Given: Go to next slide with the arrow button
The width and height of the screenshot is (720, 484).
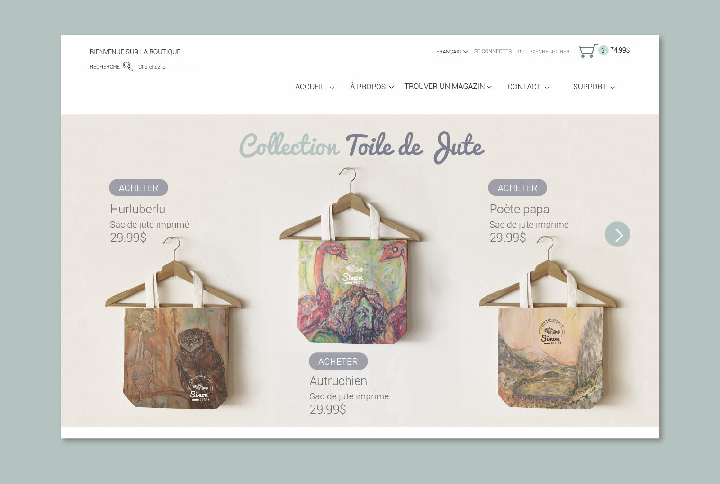Looking at the screenshot, I should click(617, 234).
